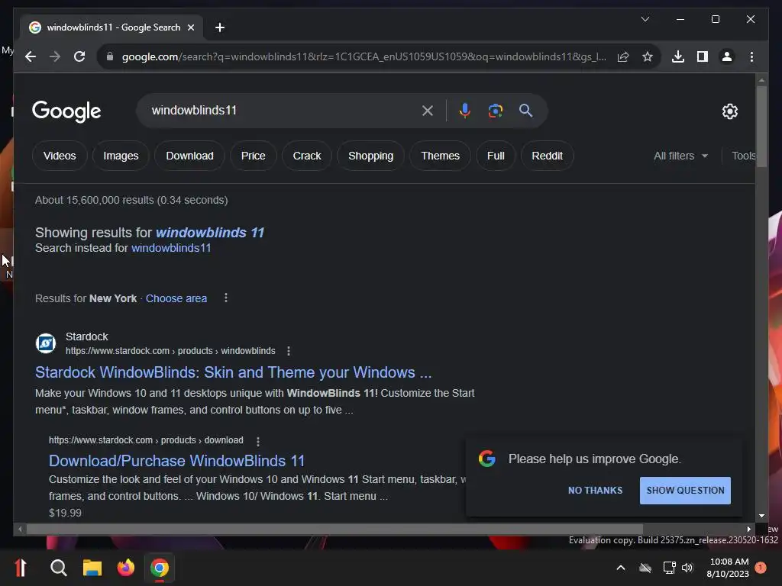Dismiss survey with NO THANKS
782x586 pixels.
[x=596, y=491]
